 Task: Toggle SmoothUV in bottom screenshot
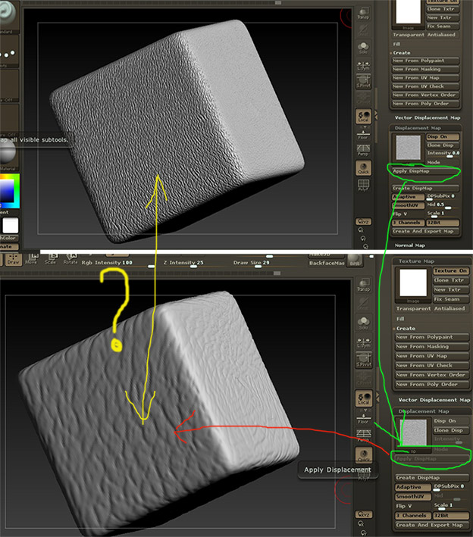(413, 497)
